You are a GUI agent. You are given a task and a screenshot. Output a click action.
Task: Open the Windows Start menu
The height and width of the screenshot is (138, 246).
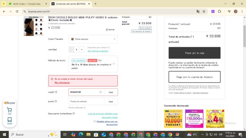click(4, 135)
